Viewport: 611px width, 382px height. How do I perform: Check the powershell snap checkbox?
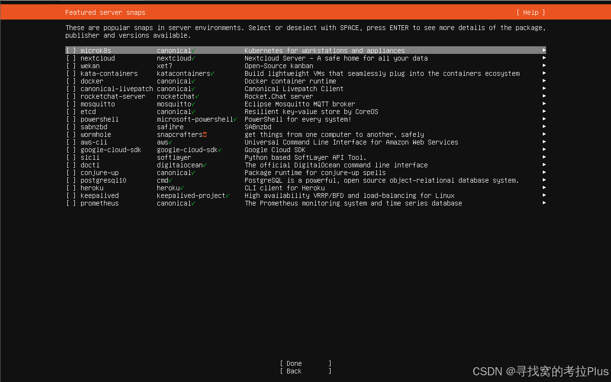pyautogui.click(x=71, y=119)
